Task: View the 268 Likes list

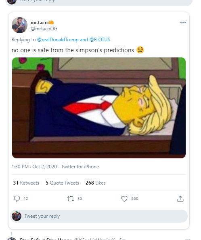Action: coord(96,183)
